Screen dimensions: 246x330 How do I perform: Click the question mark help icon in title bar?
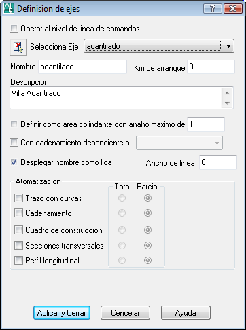click(213, 9)
